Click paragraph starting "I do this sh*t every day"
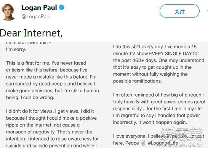The width and height of the screenshot is (208, 152). 158,64
